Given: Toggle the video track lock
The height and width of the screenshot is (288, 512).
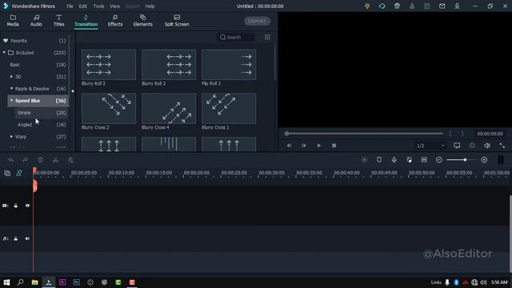Looking at the screenshot, I should click(16, 206).
